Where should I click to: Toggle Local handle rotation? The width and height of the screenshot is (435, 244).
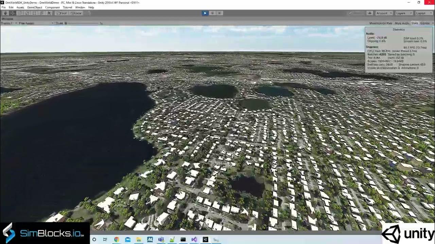tap(76, 13)
